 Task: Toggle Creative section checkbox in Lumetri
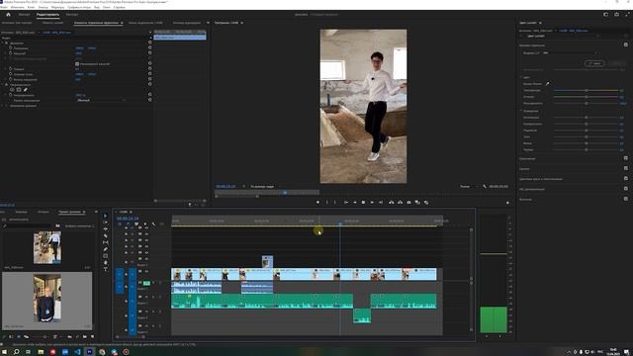tap(626, 158)
